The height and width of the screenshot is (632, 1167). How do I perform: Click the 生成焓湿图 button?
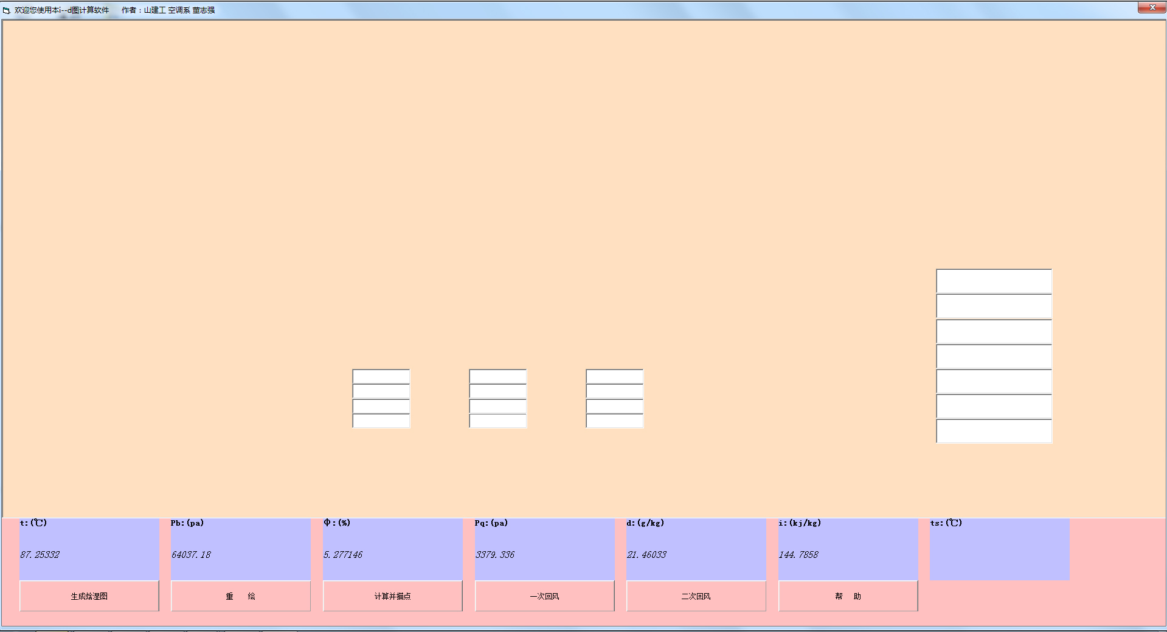89,596
